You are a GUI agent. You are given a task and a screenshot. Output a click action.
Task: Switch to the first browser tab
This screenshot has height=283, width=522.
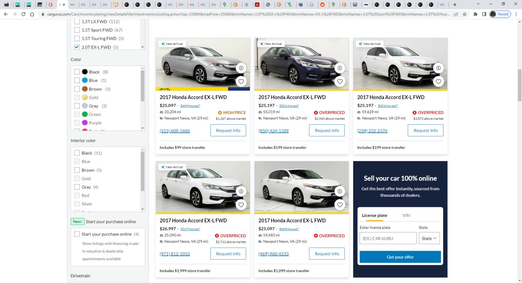click(x=6, y=4)
